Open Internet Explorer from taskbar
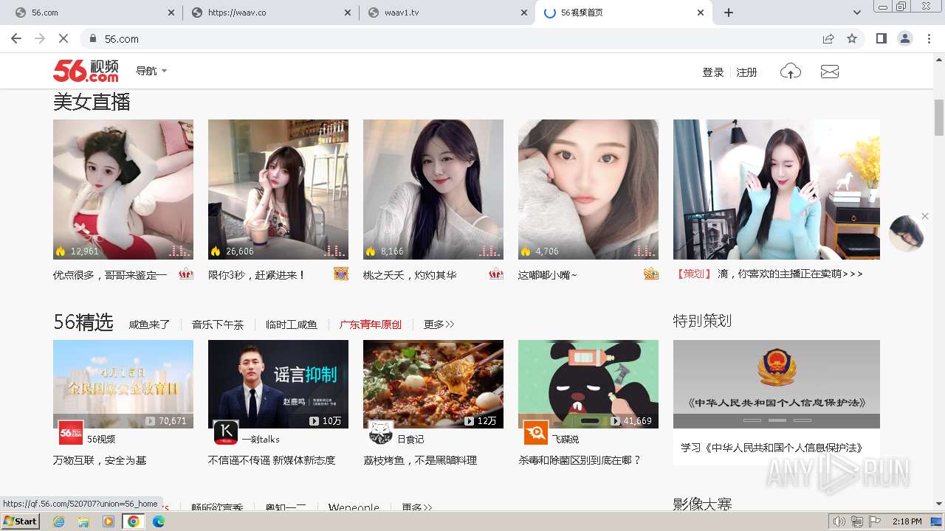The height and width of the screenshot is (531, 945). (59, 521)
